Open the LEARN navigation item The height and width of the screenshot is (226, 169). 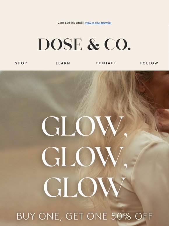[x=63, y=63]
